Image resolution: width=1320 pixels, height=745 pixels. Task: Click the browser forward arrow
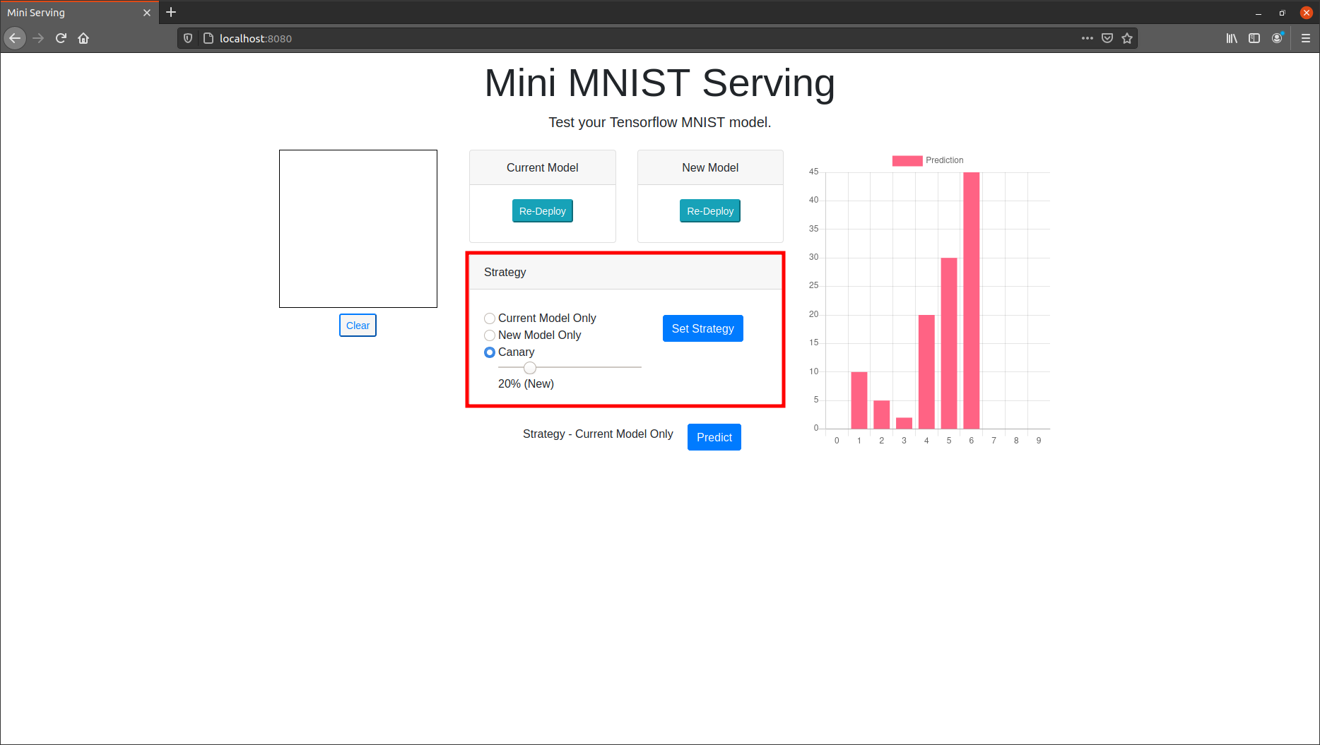38,38
